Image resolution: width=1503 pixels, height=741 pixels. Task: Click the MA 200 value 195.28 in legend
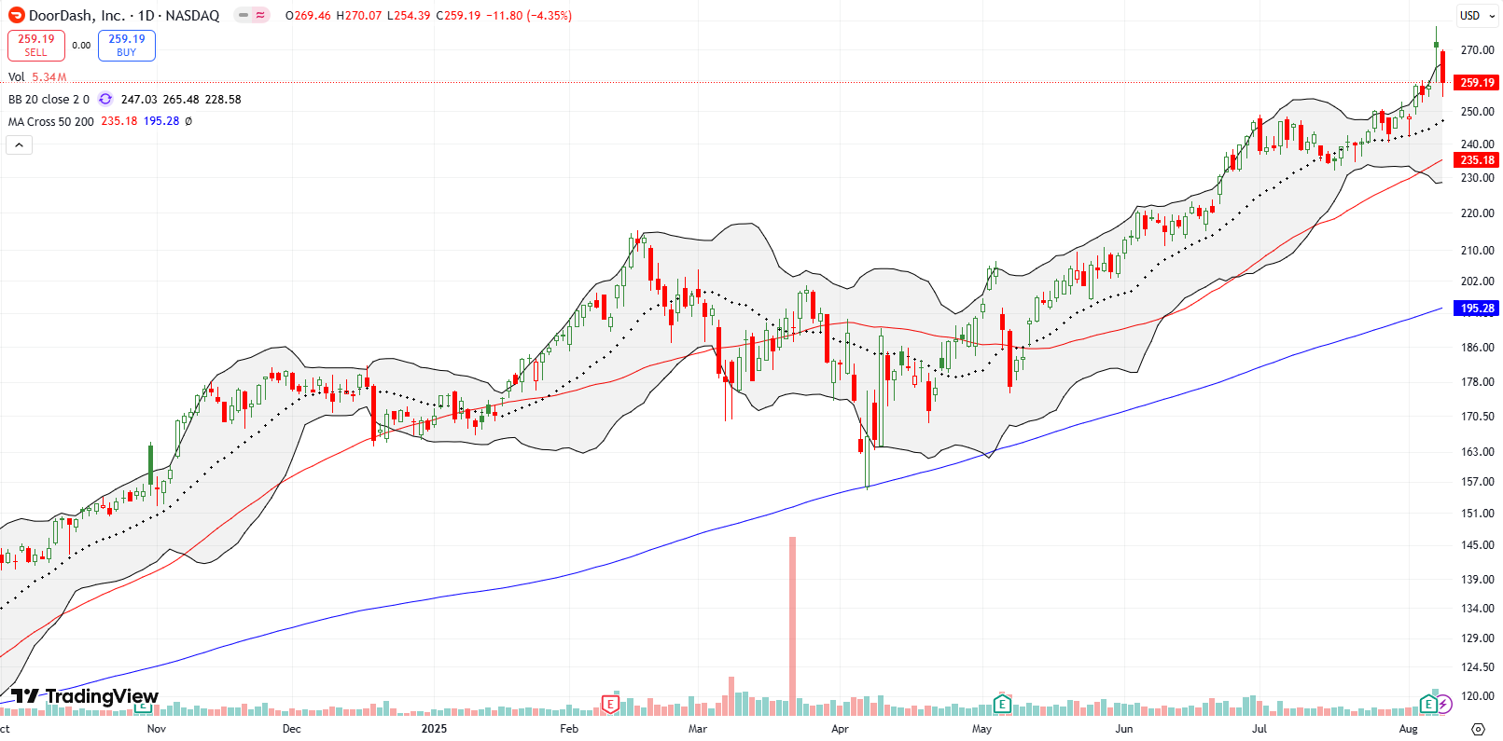(x=161, y=121)
